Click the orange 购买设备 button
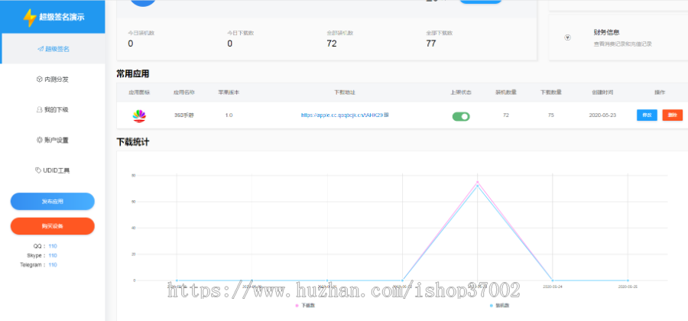 tap(53, 225)
